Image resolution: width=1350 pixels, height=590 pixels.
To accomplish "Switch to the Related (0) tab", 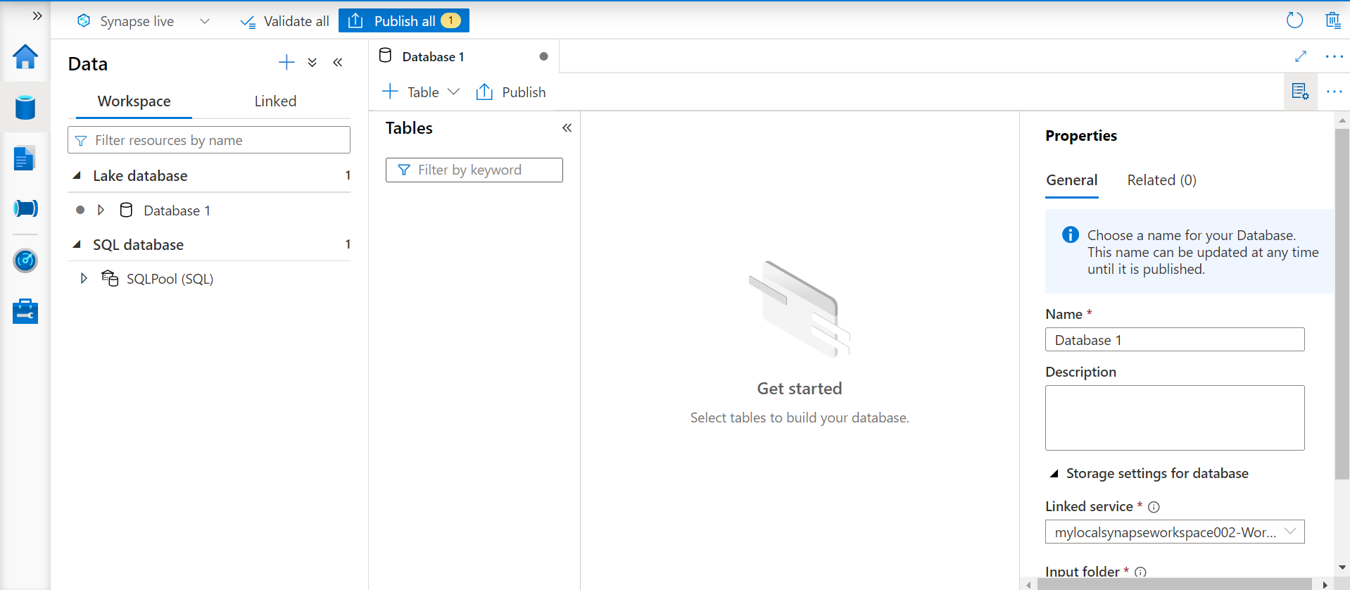I will point(1161,180).
